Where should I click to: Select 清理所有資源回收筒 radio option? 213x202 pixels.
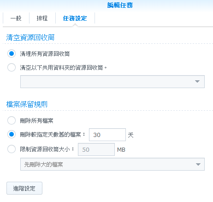[12, 53]
